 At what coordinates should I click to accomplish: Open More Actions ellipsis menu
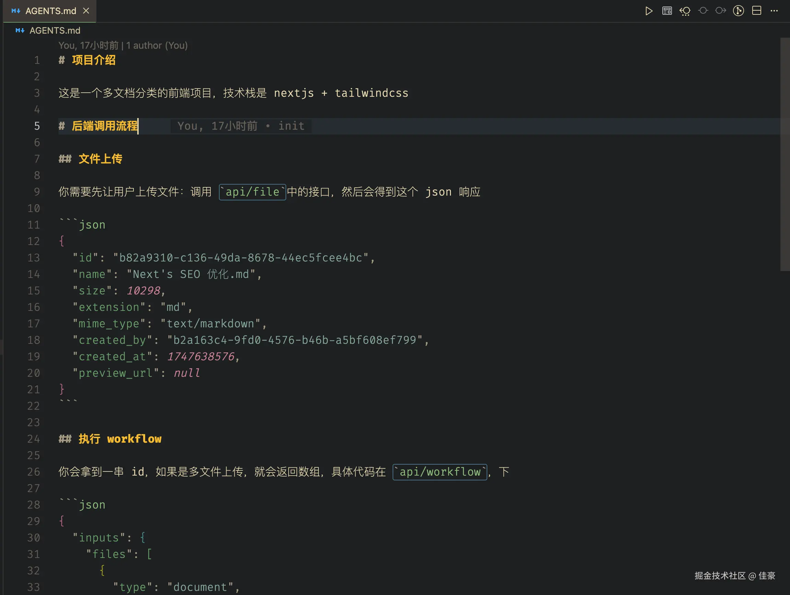[x=774, y=11]
